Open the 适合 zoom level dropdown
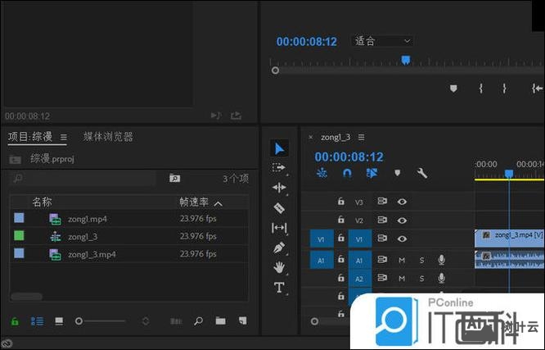Viewport: 545px width, 350px height. click(382, 41)
